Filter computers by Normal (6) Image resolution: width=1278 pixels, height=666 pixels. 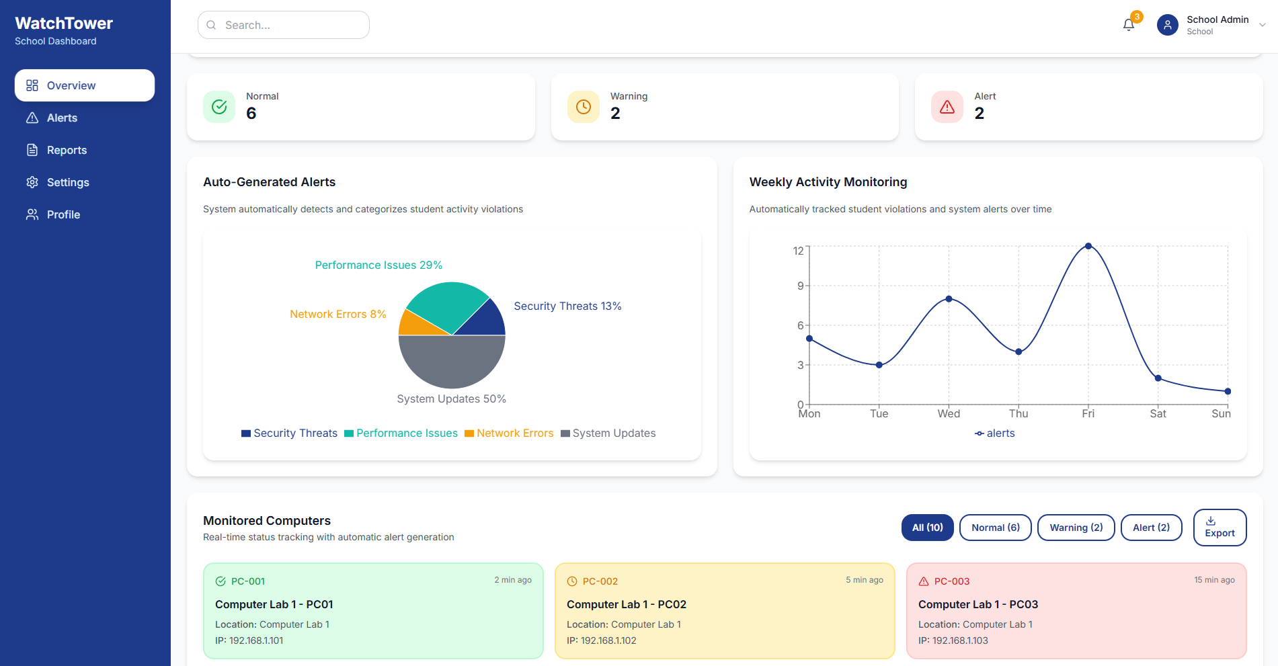coord(995,528)
